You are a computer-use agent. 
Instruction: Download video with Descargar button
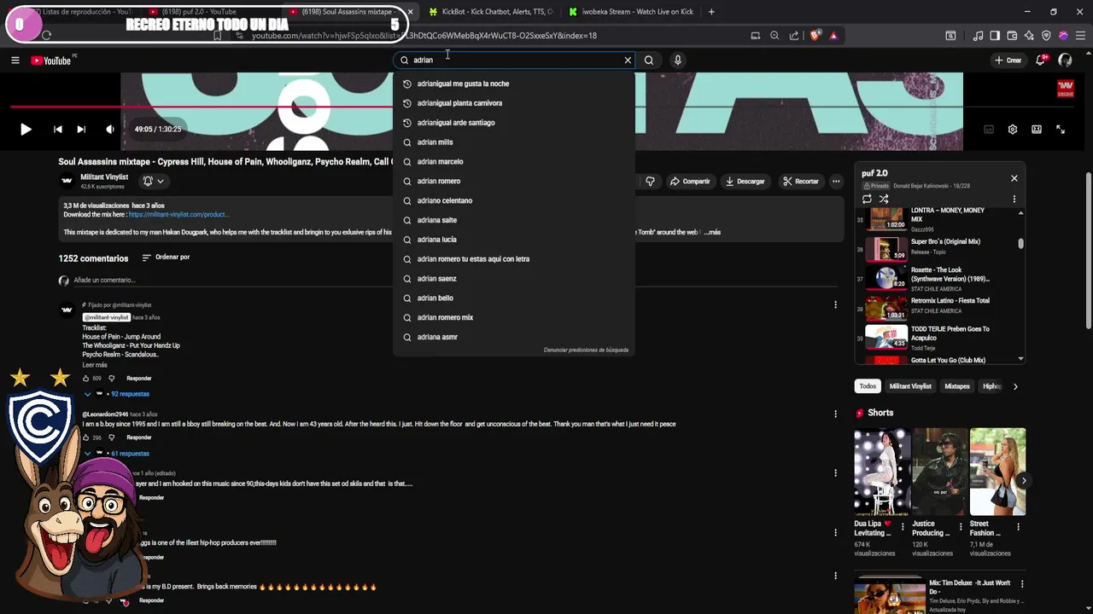point(745,181)
